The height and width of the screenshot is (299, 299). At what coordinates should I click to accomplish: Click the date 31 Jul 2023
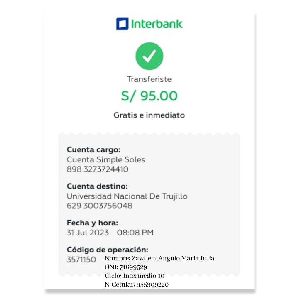point(88,233)
